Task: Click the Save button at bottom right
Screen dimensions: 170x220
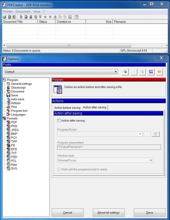Action: pos(150,213)
